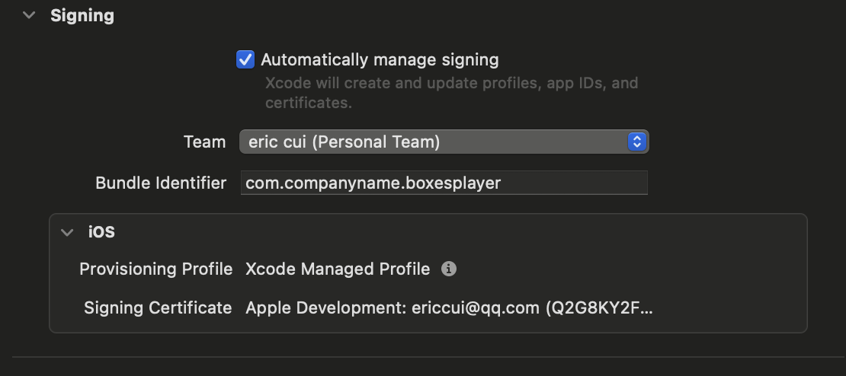Open the Team dropdown menu
The height and width of the screenshot is (376, 846).
tap(444, 142)
